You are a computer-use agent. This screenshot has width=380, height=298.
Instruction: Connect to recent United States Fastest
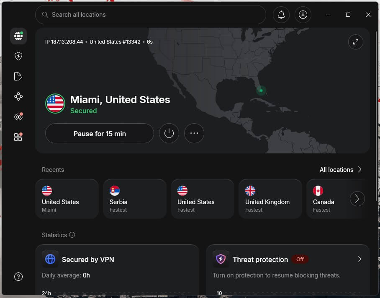click(x=203, y=199)
